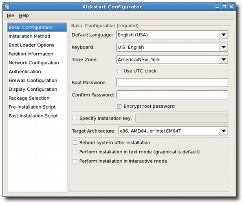244x205 pixels.
Task: Uncheck Encrypt root password
Action: pyautogui.click(x=119, y=106)
